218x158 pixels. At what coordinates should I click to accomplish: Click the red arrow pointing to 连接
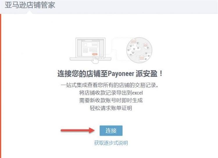[x=78, y=131]
